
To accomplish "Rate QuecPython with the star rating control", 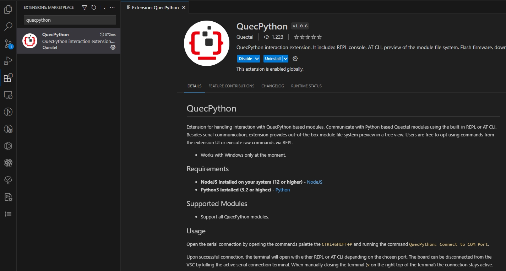I will tap(307, 37).
